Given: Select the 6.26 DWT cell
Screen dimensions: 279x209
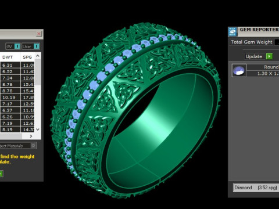Looking at the screenshot, I should tap(10, 117).
